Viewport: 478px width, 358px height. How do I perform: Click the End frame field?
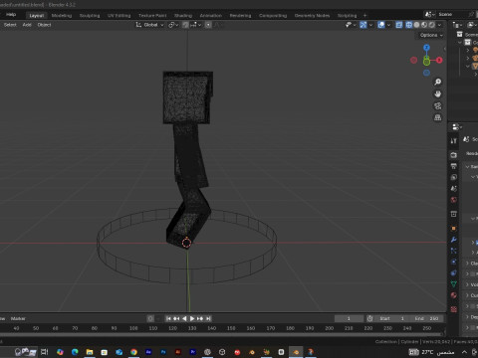pyautogui.click(x=427, y=318)
